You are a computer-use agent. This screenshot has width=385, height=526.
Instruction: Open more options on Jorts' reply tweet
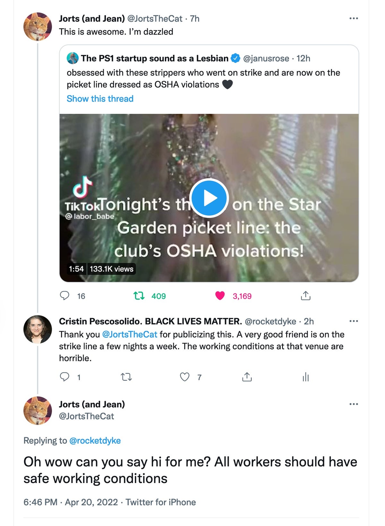click(354, 404)
